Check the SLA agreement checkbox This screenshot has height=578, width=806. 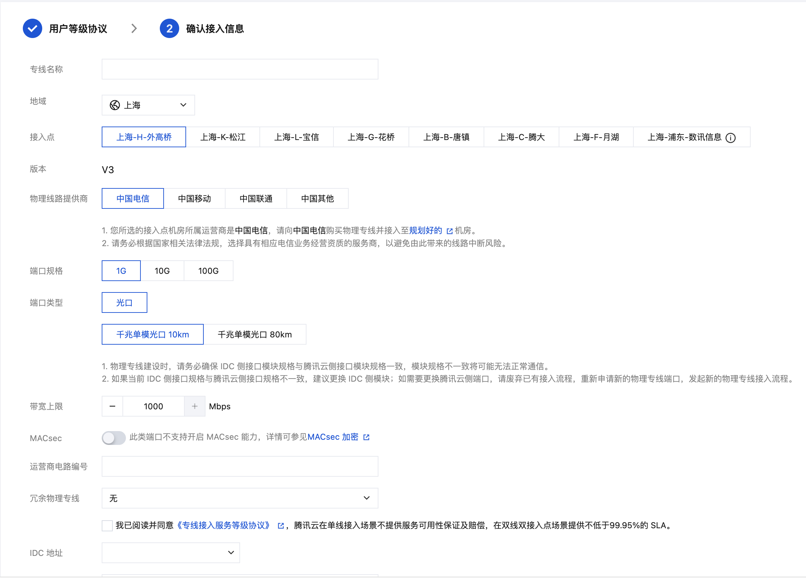107,525
